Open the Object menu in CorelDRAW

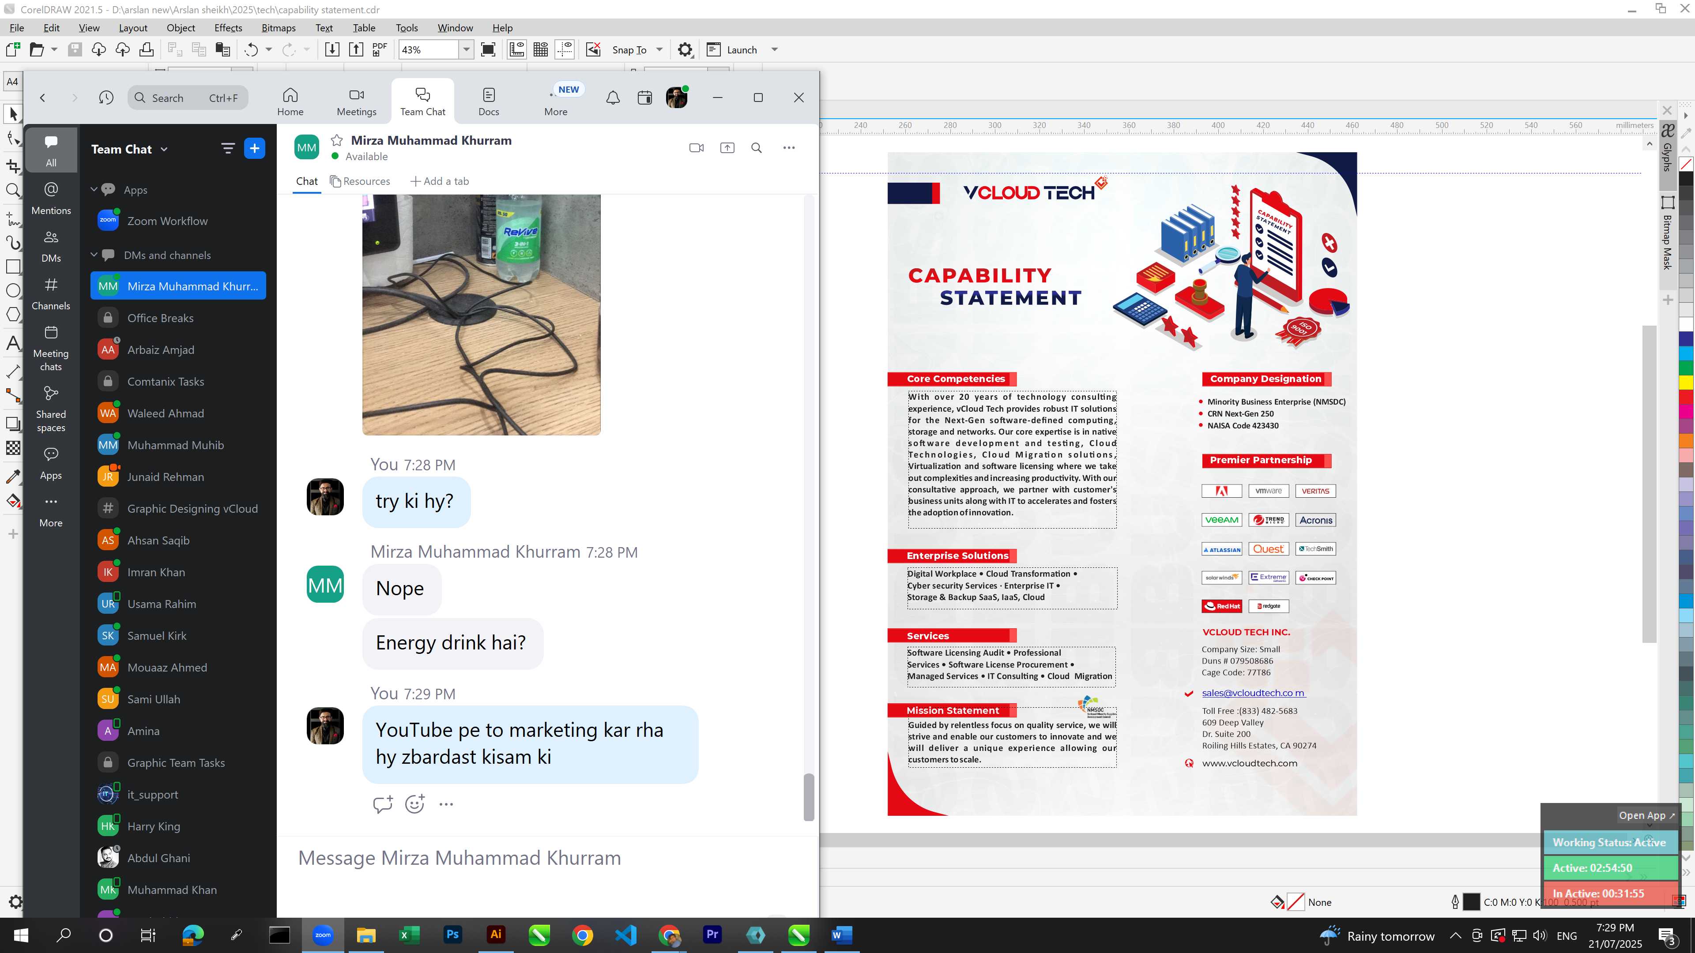click(x=181, y=28)
